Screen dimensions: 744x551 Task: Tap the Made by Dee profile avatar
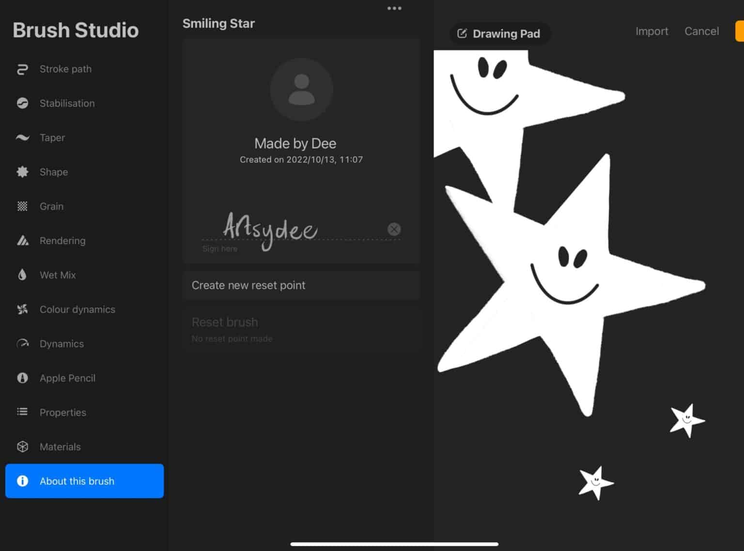(301, 90)
